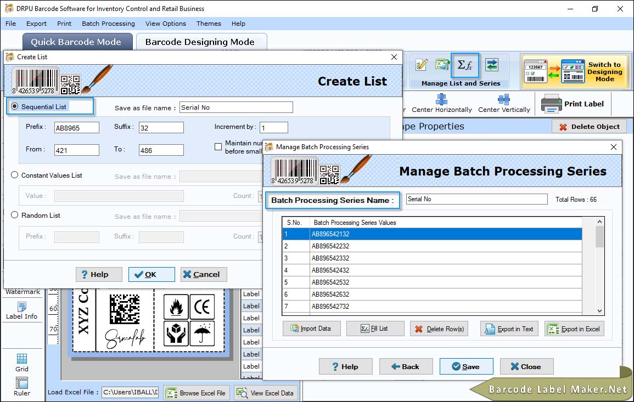This screenshot has width=634, height=402.
Task: Click Delete Object button
Action: tap(589, 127)
